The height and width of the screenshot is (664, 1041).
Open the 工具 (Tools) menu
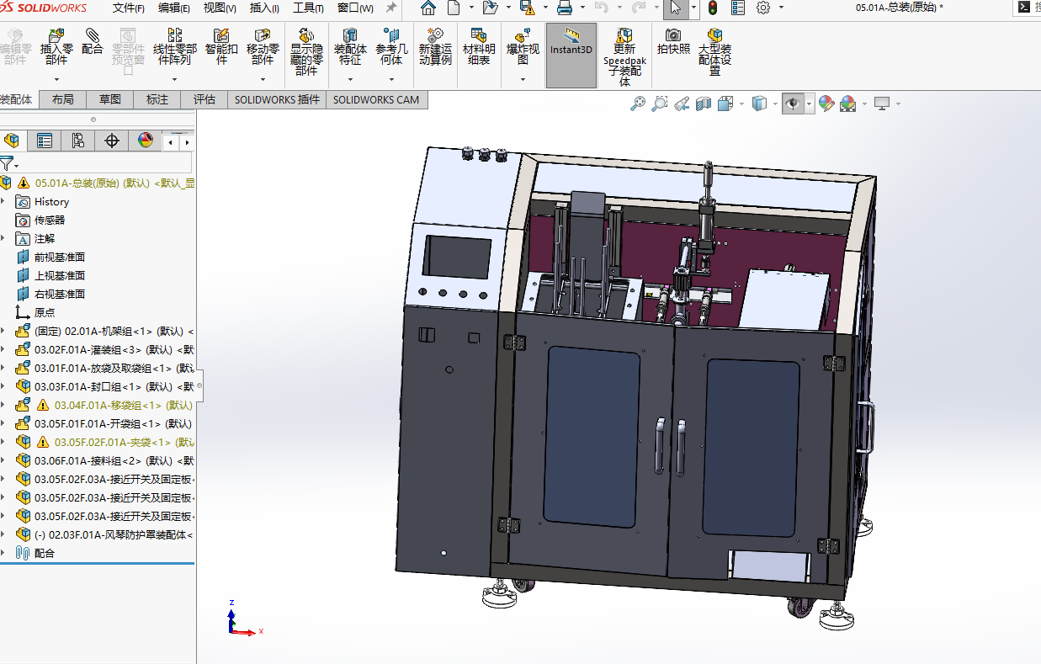(x=308, y=8)
